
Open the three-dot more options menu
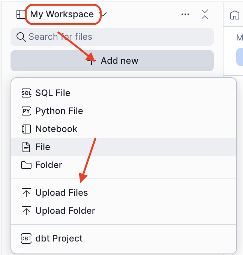pyautogui.click(x=185, y=14)
